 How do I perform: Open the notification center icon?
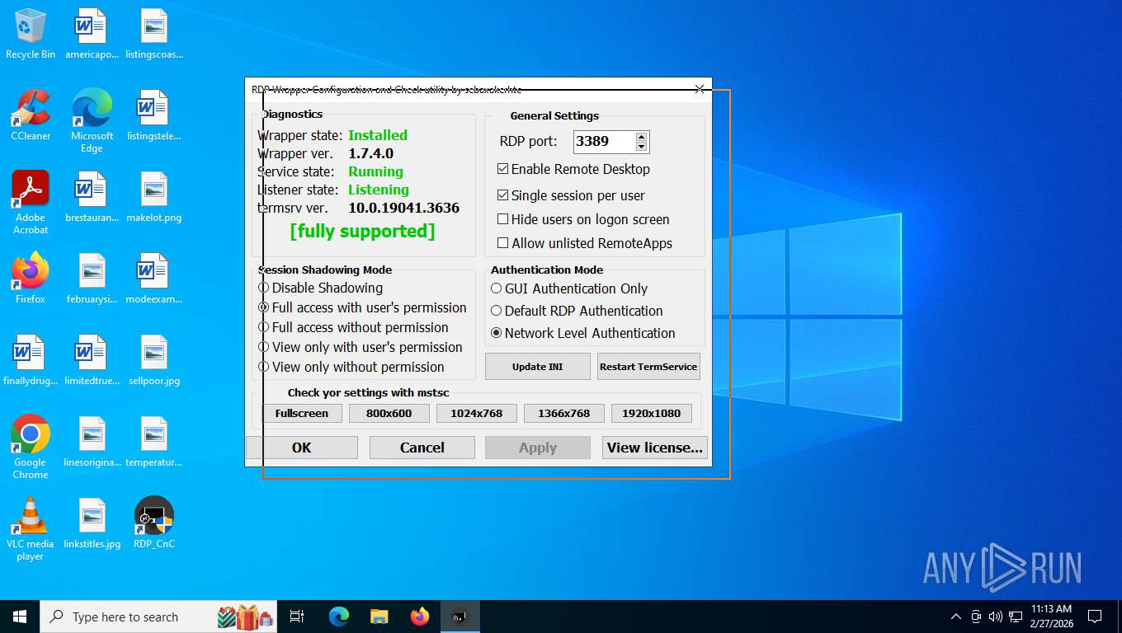tap(1095, 617)
